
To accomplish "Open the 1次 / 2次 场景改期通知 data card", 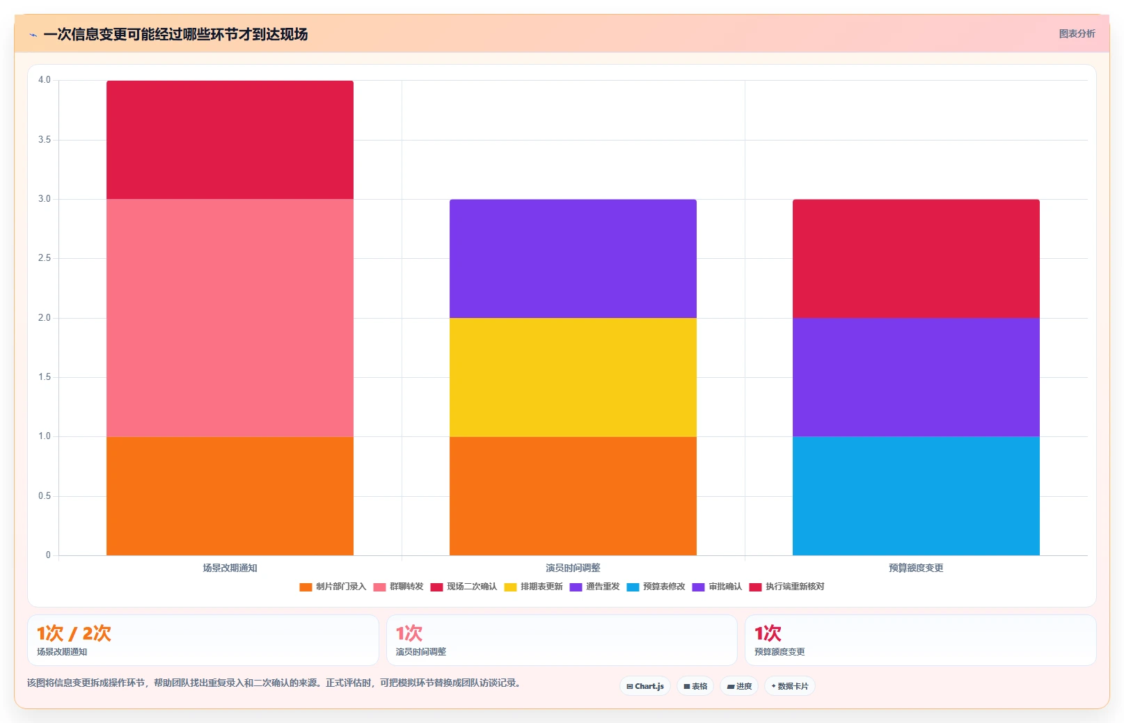I will coord(203,640).
